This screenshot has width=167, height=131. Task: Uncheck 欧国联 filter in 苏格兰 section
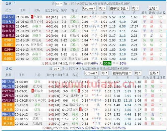point(108,4)
